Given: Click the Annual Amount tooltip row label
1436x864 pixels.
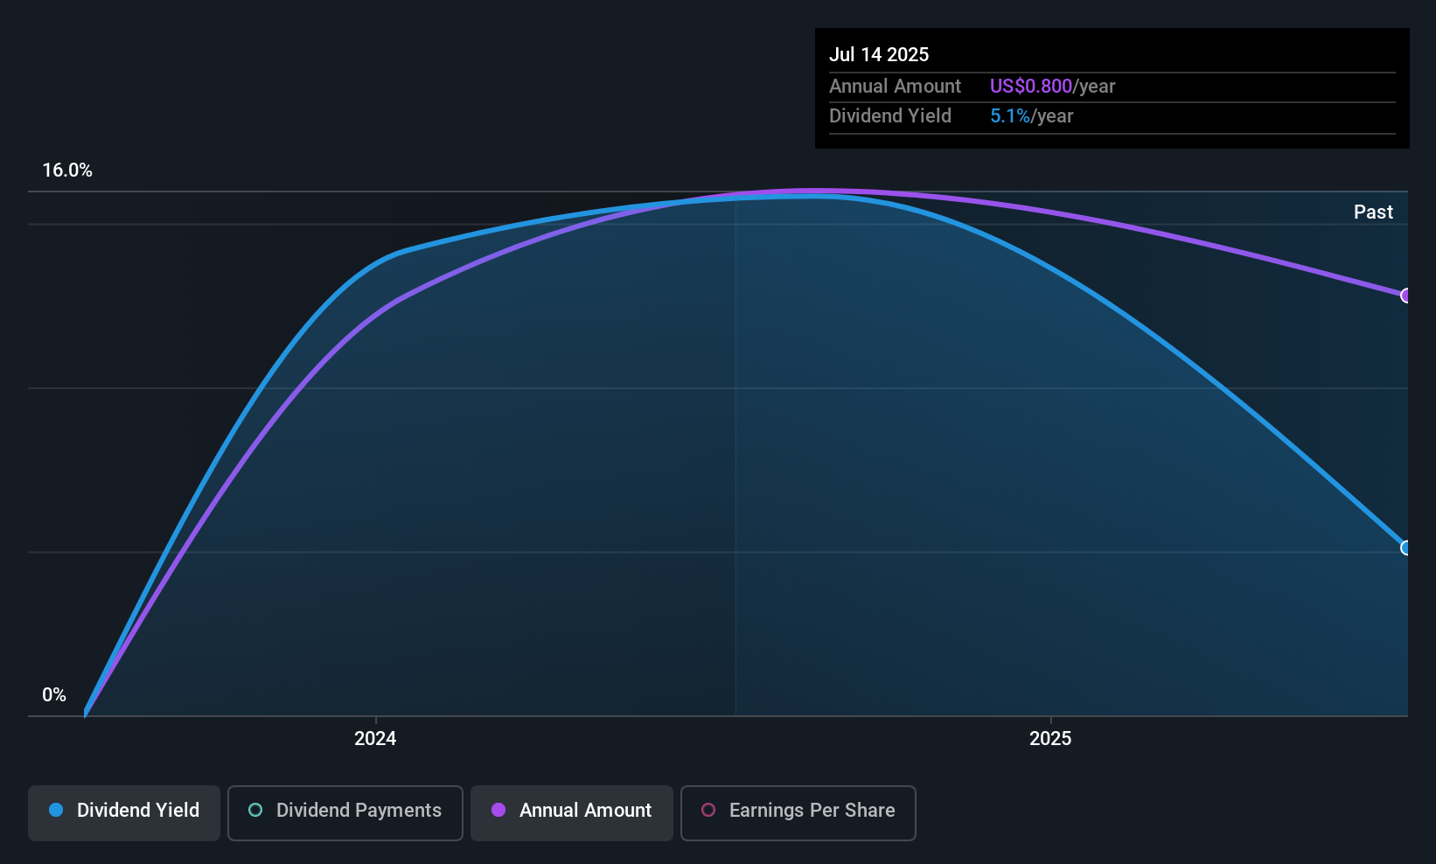Looking at the screenshot, I should (895, 86).
